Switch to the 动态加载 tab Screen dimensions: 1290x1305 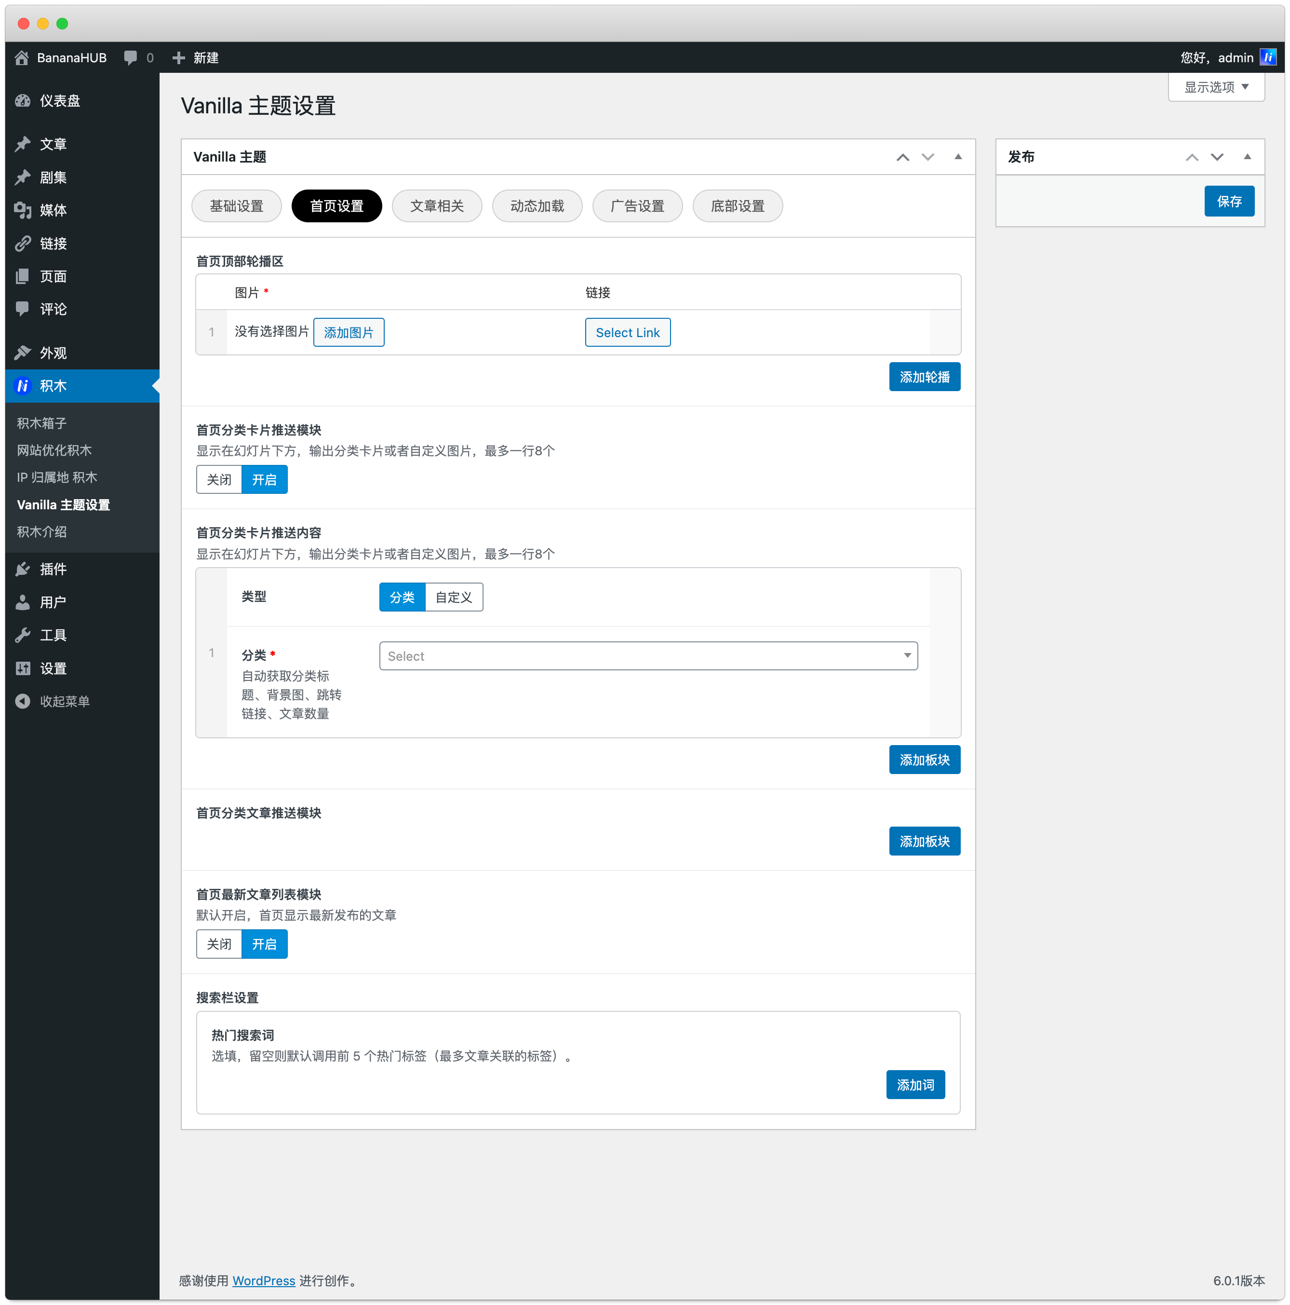click(x=537, y=206)
